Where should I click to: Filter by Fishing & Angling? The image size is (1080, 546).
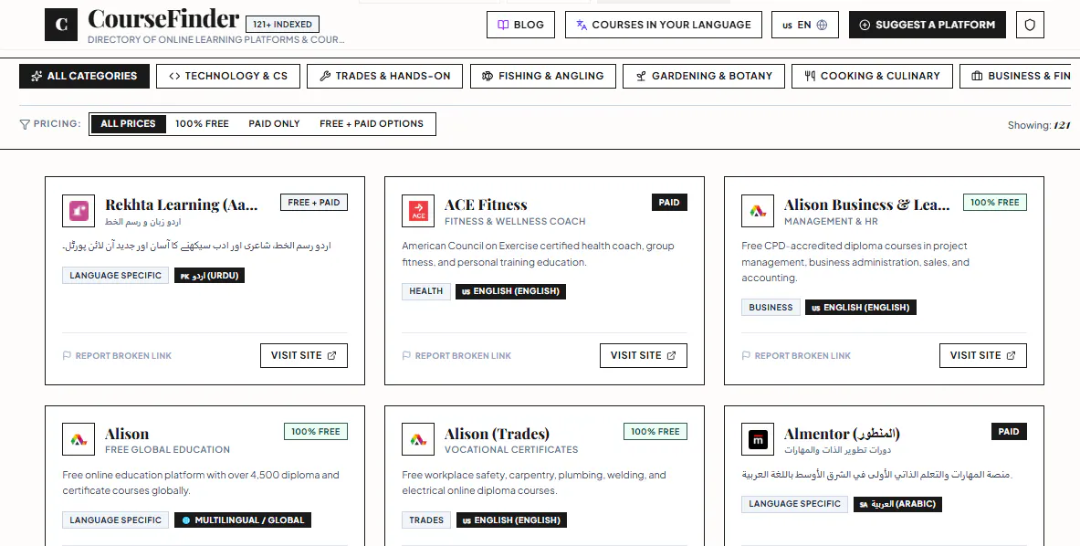(543, 76)
